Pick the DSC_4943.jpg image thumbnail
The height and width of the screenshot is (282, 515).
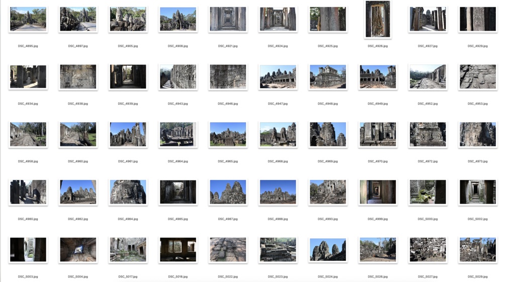(x=178, y=76)
